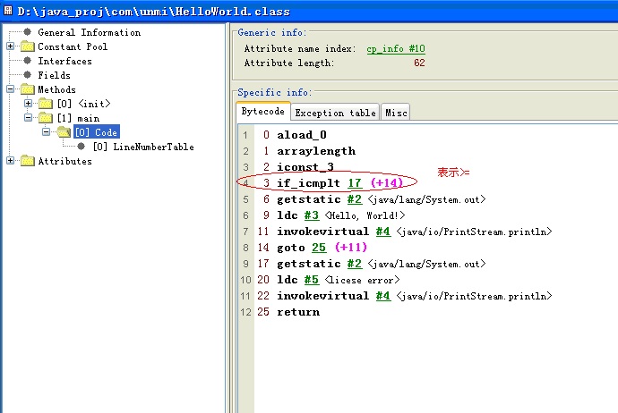Expand the [0] <init> method node
Viewport: 618px width, 413px height.
click(29, 104)
